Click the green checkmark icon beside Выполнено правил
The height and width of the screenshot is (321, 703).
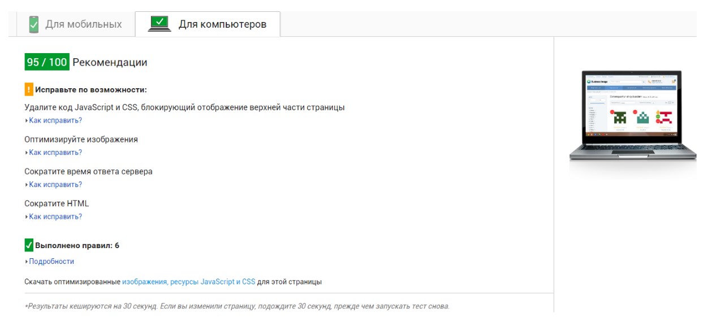[29, 245]
